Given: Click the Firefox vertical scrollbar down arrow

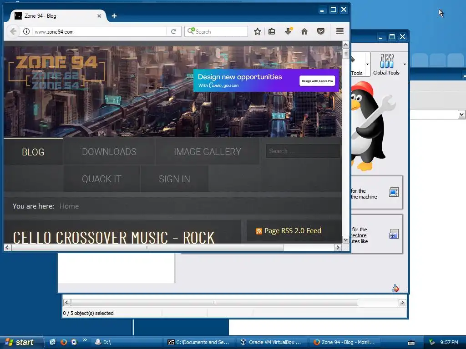Looking at the screenshot, I should pos(345,240).
